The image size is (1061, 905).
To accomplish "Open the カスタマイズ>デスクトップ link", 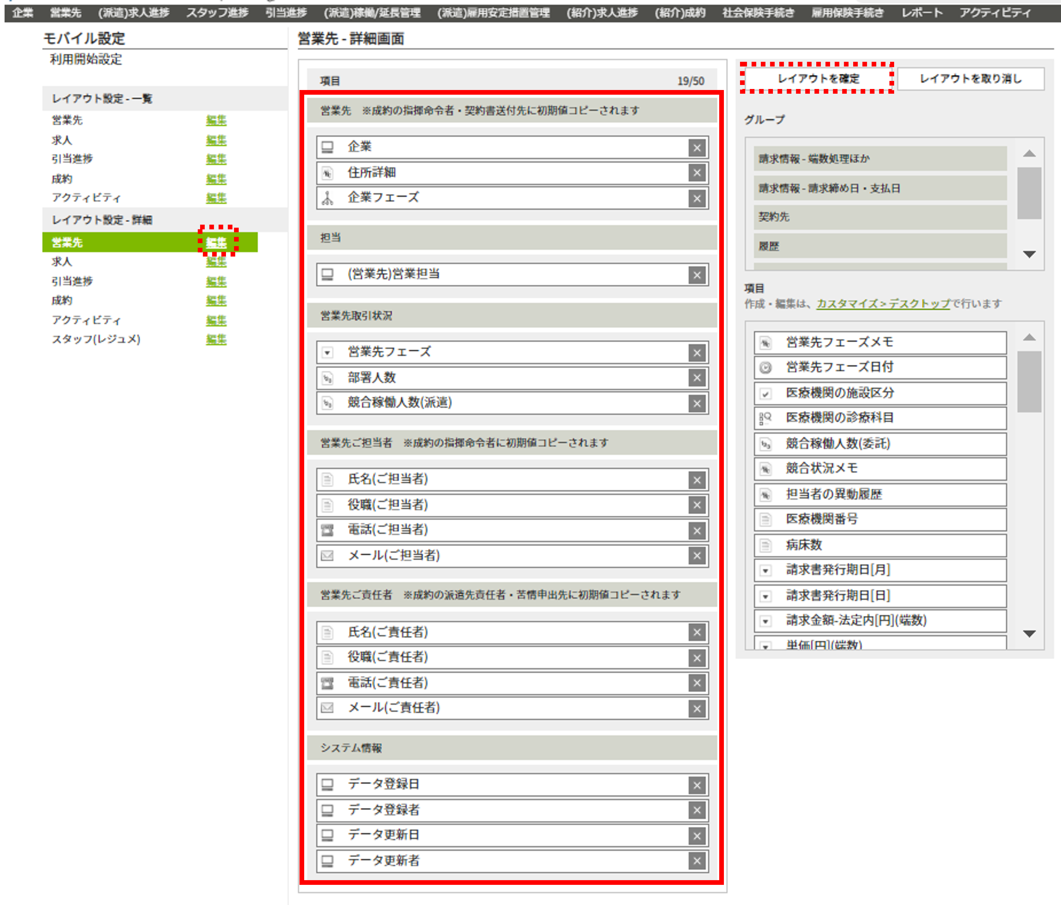I will click(883, 304).
